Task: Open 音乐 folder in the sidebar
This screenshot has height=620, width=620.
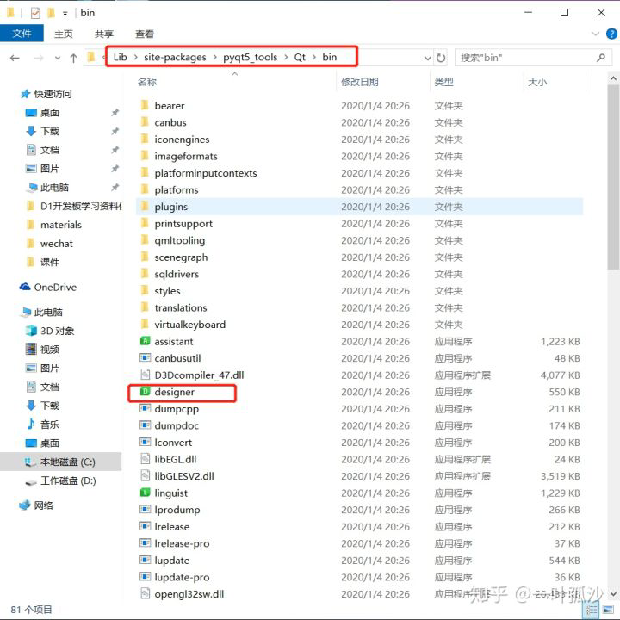Action: pos(43,425)
